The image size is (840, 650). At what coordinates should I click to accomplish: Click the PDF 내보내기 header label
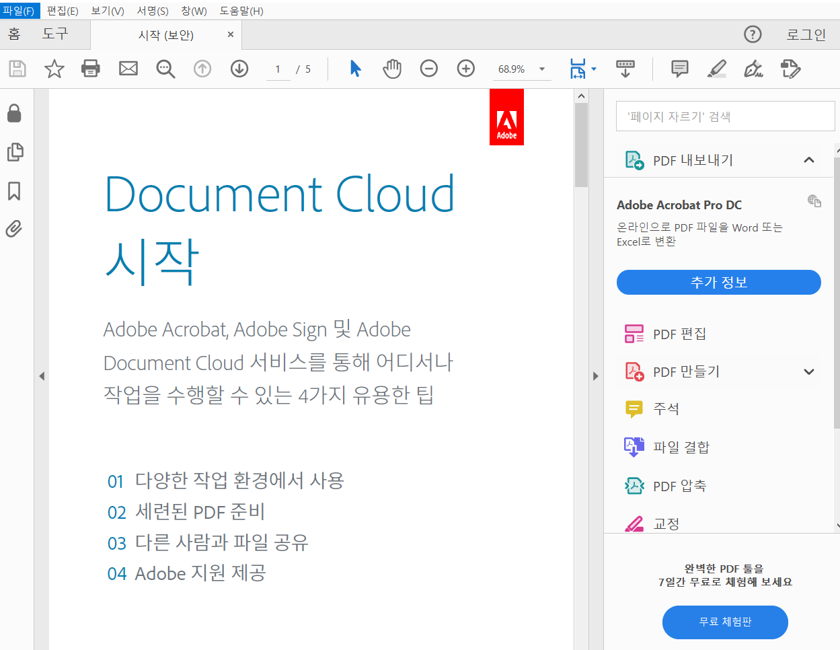[x=693, y=160]
